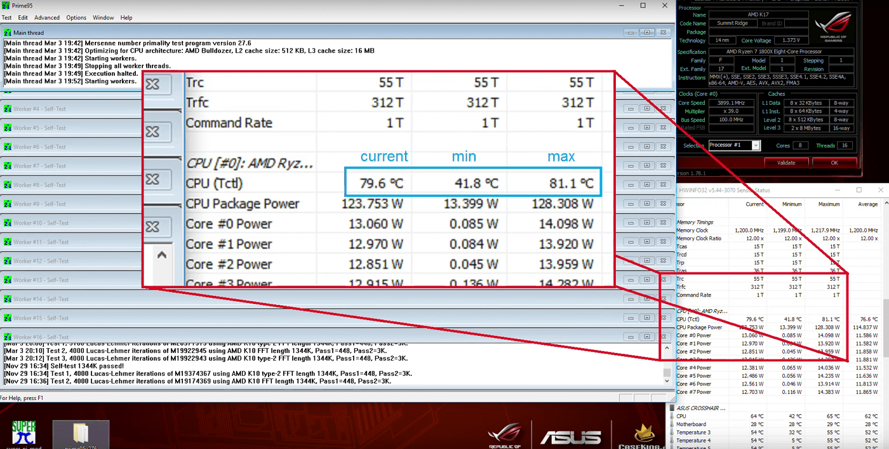Image resolution: width=889 pixels, height=449 pixels.
Task: Click the 'Execution halted.' line in Main thread log
Action: 70,74
